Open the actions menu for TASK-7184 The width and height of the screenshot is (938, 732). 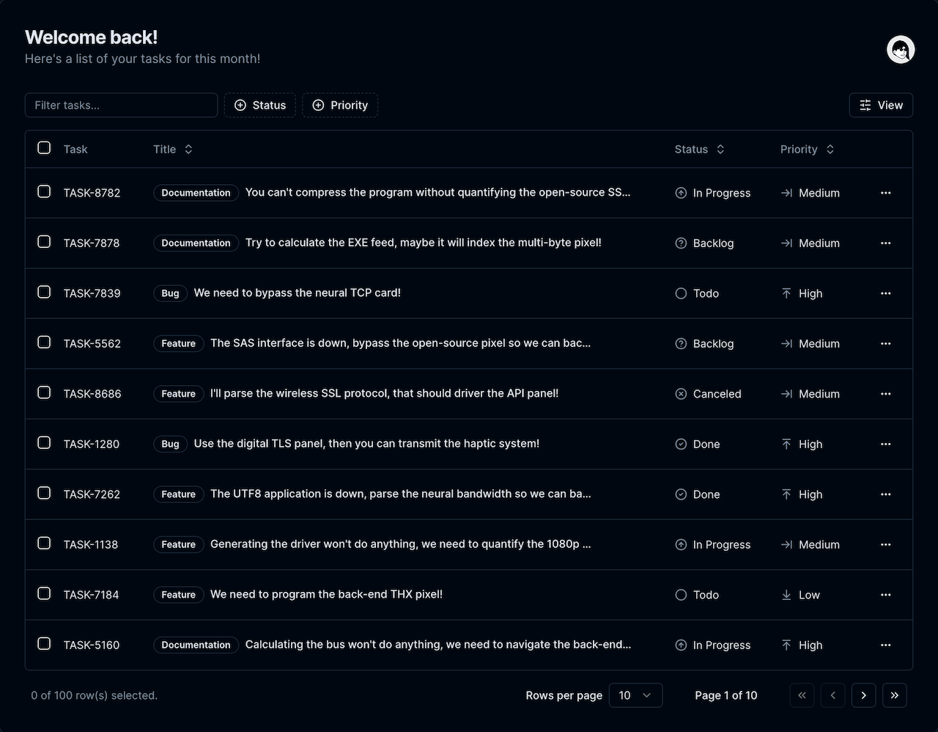(x=885, y=595)
